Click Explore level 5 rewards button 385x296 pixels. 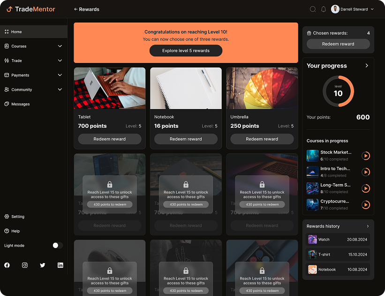(186, 51)
